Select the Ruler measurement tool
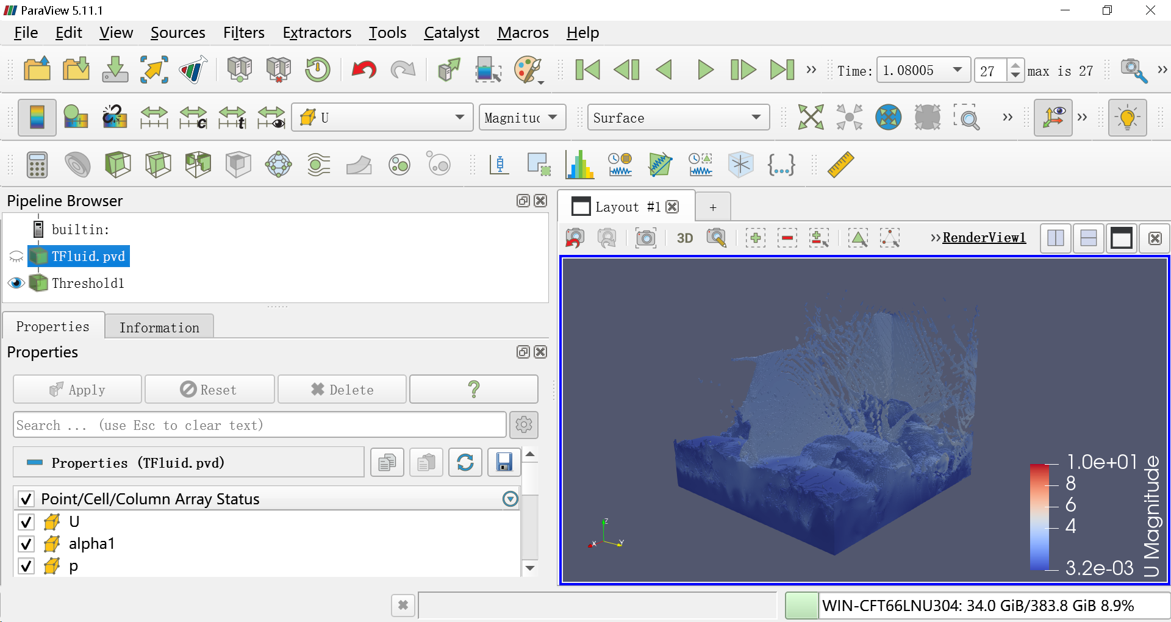The height and width of the screenshot is (622, 1171). pos(840,165)
